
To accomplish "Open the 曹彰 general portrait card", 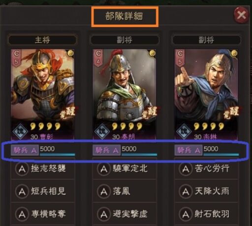I will (42, 94).
